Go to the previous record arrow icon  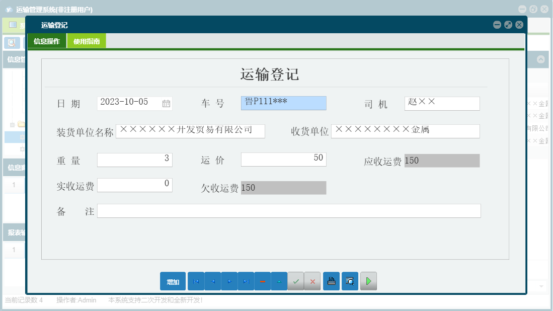(x=212, y=281)
